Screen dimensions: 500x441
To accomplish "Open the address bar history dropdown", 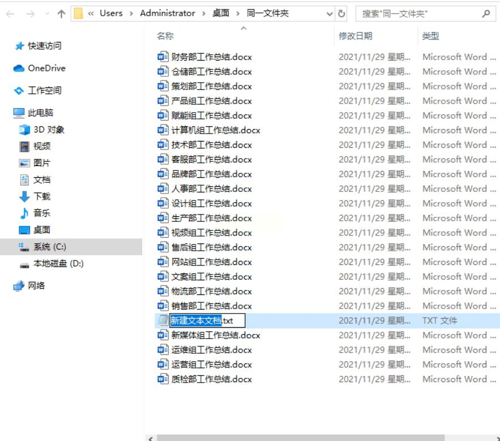I will pos(330,14).
